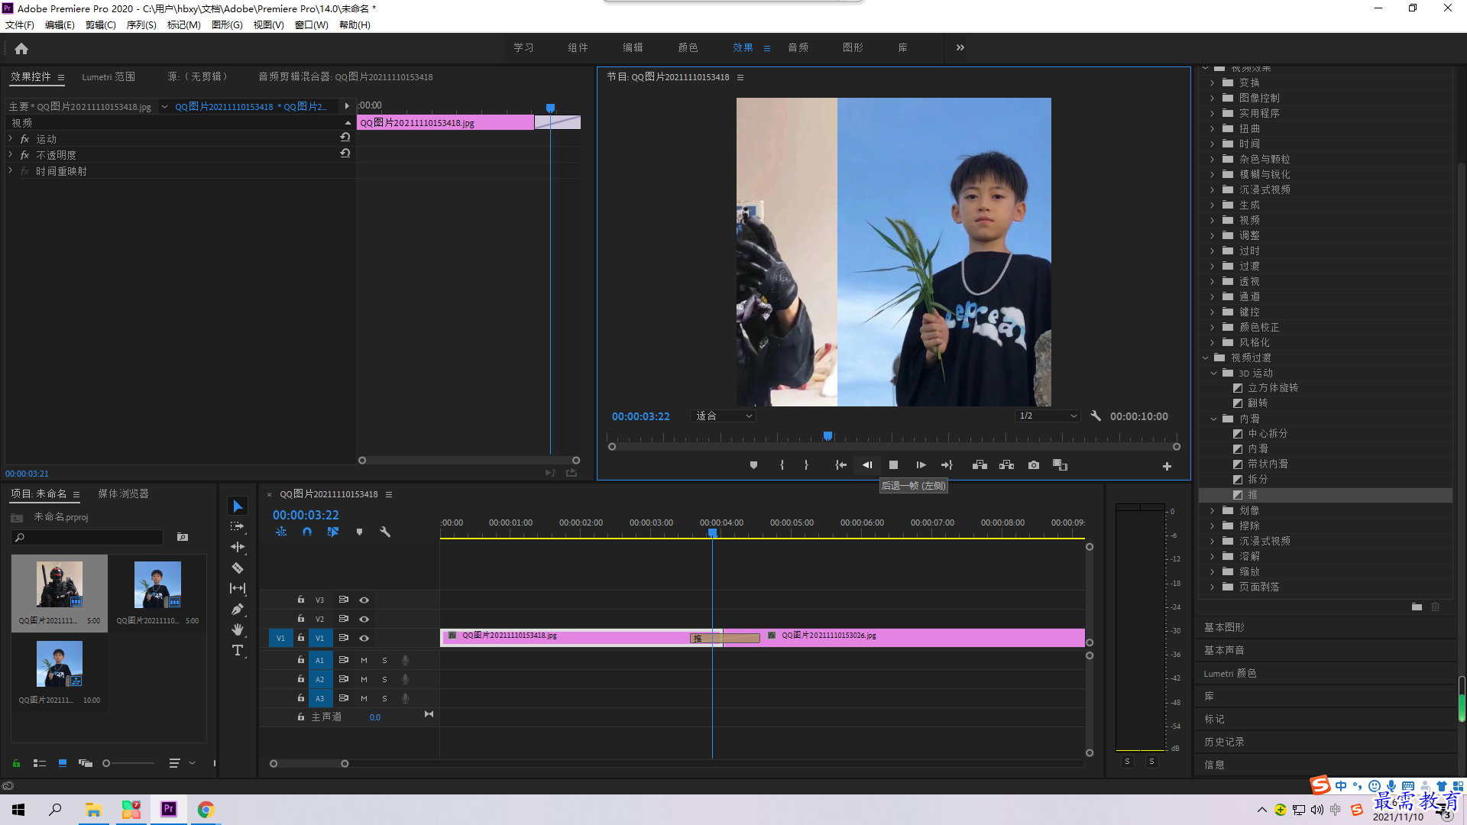Click Mark In button in Program monitor
Screen dimensions: 1467x825
click(782, 465)
